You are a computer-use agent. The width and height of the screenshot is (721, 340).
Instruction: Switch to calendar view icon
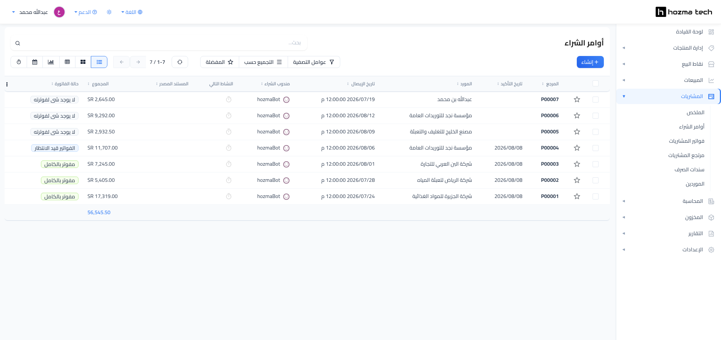35,62
